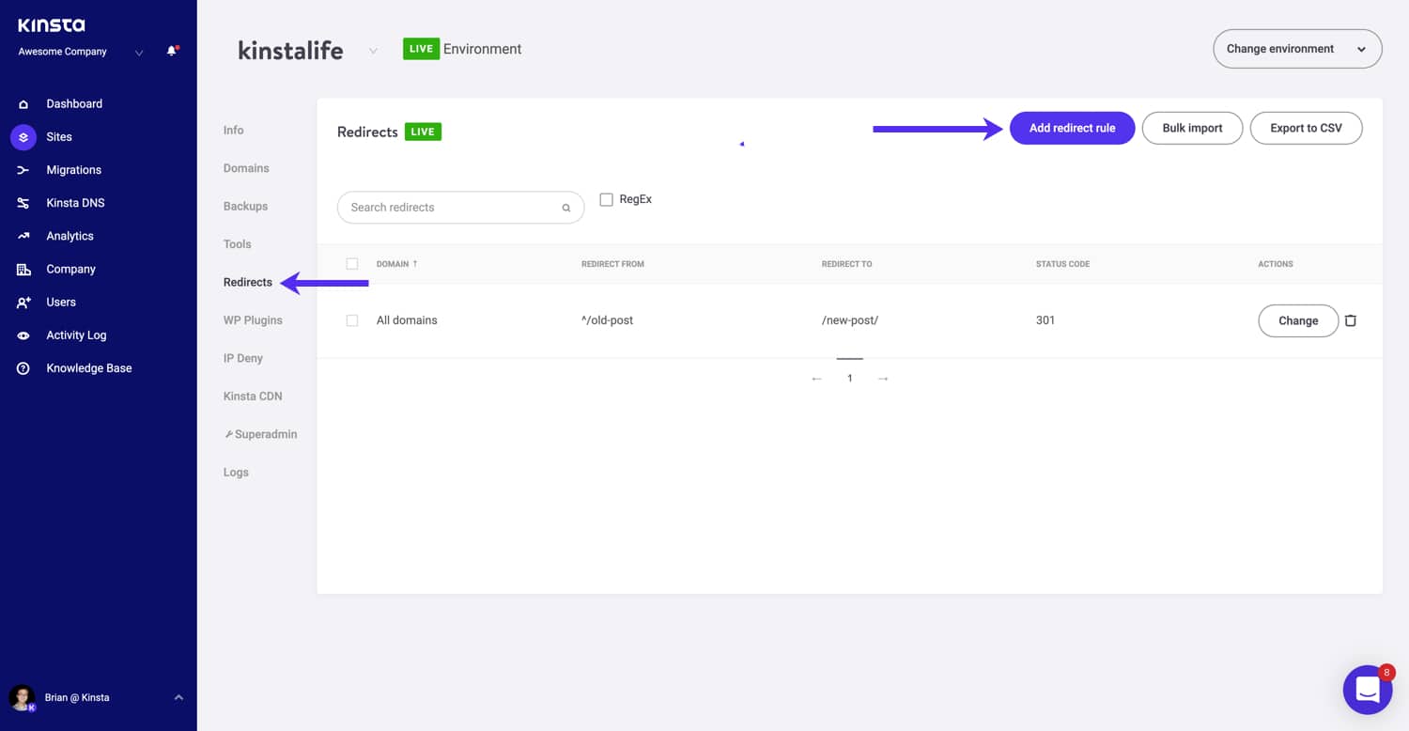
Task: Open Analytics via its sidebar icon
Action: [x=23, y=235]
